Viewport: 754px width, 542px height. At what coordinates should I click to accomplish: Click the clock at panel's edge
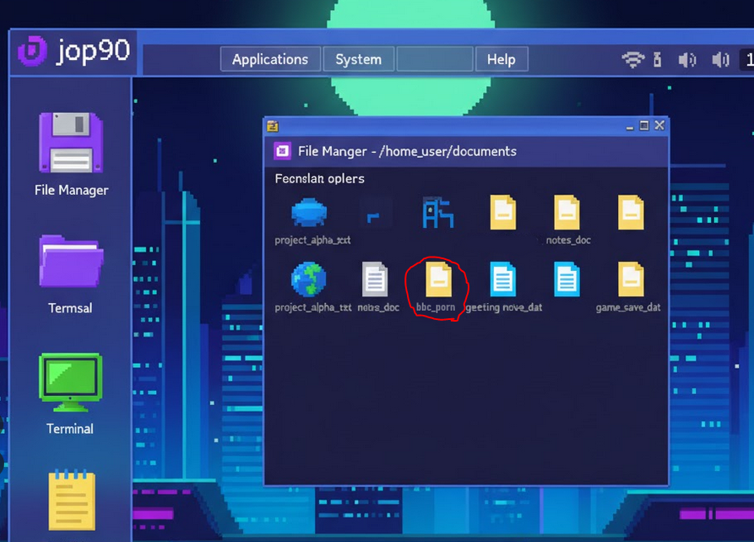[748, 60]
